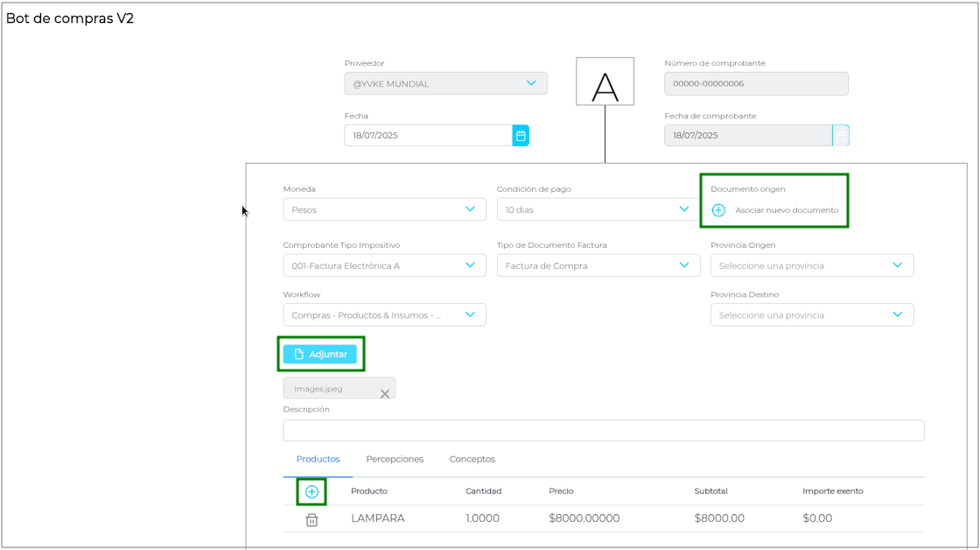This screenshot has height=550, width=980.
Task: Click the letter A invoice type box
Action: coord(605,82)
